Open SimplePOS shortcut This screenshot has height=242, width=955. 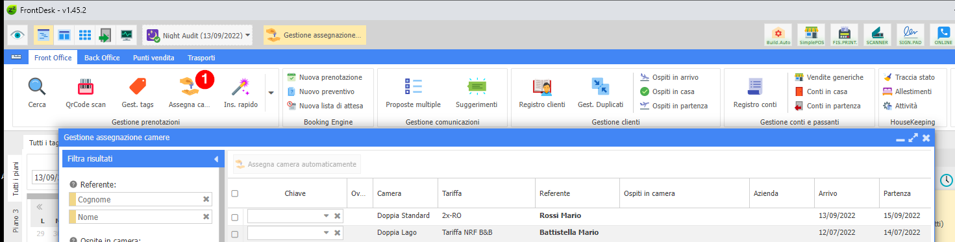(810, 35)
